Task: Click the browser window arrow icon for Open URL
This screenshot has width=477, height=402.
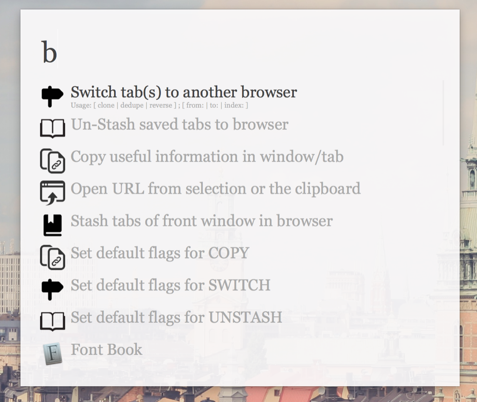Action: [52, 193]
